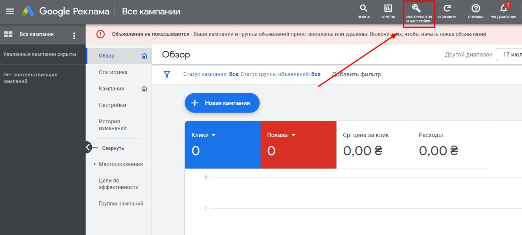Open the date range selector
Screen dimensions: 522x235
point(509,54)
